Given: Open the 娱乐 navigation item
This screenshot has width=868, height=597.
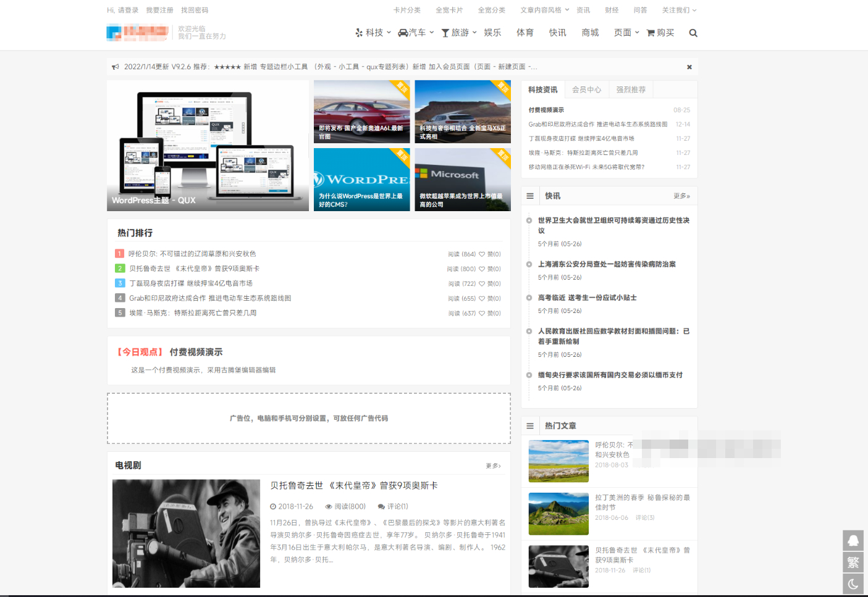Looking at the screenshot, I should [492, 33].
